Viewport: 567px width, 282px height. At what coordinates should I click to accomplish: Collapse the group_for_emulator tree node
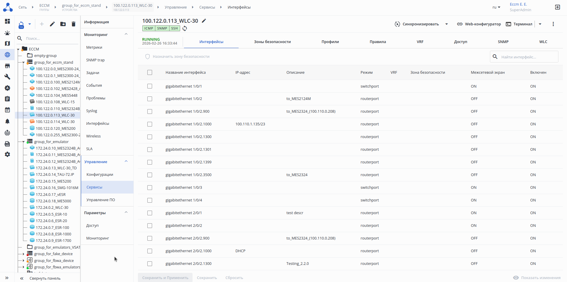tap(23, 142)
